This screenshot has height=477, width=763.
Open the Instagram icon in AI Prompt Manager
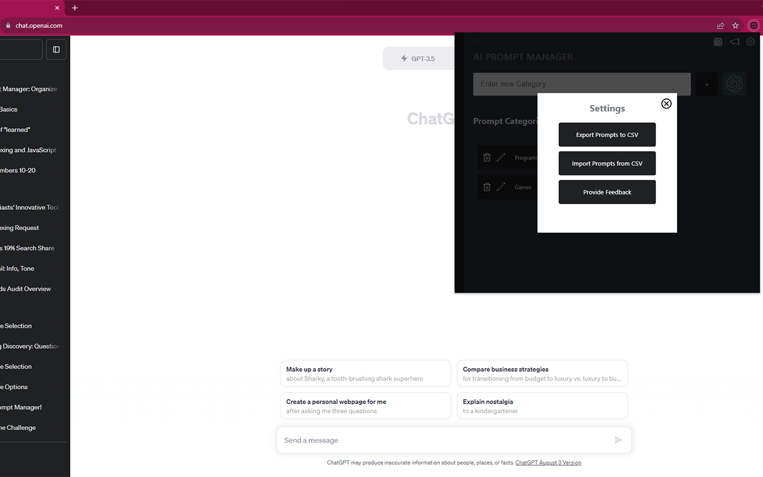pos(718,42)
